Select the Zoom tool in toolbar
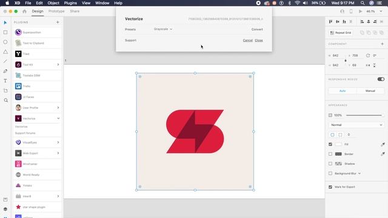388x218 pixels. click(x=5, y=101)
